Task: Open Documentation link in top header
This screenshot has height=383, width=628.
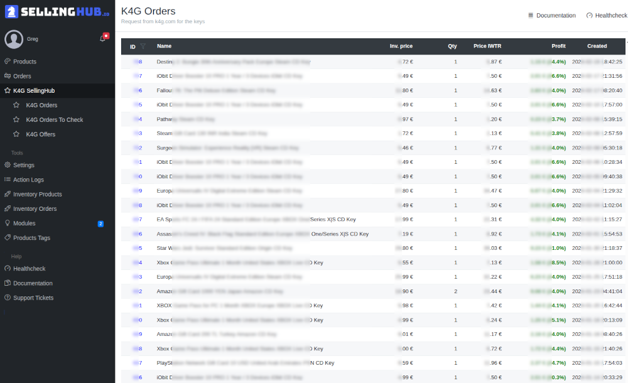Action: 552,16
